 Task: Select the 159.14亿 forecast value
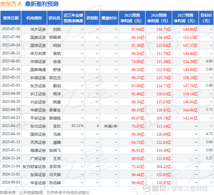point(190,94)
